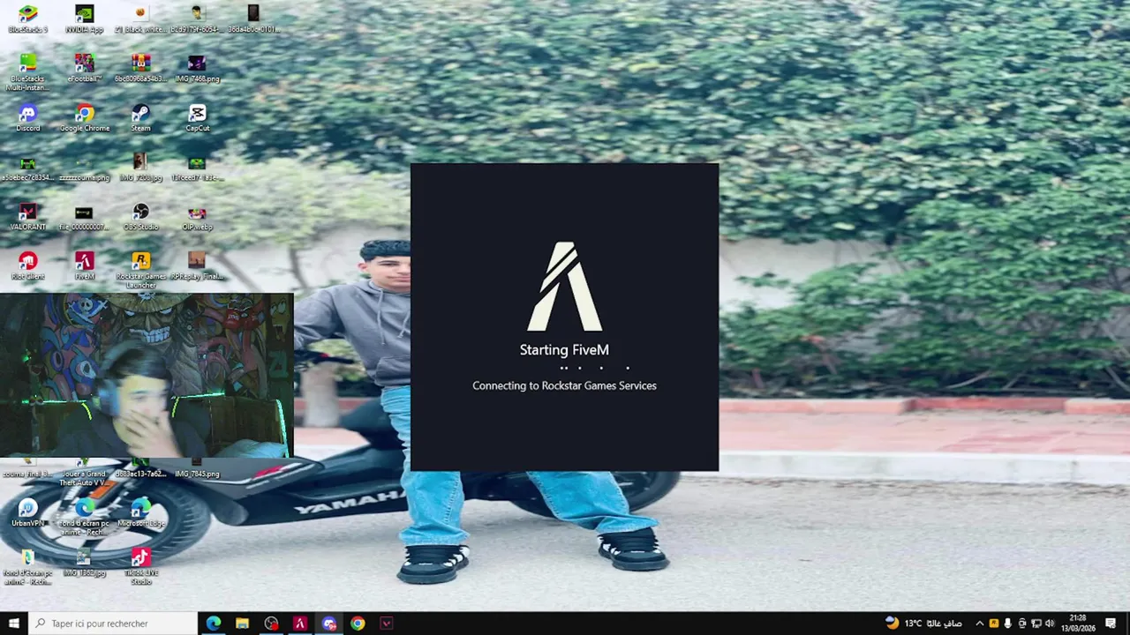
Task: Focus the 'Taper ici pour rechercher' search box
Action: (x=113, y=624)
